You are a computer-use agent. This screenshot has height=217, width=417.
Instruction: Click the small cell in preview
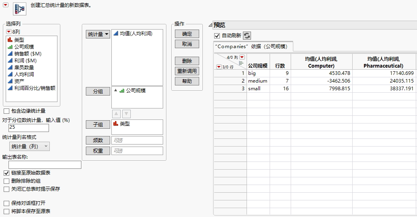(x=258, y=89)
